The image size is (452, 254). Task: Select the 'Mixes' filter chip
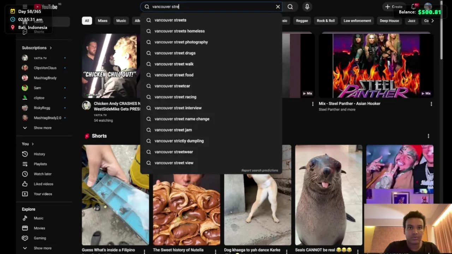[103, 20]
